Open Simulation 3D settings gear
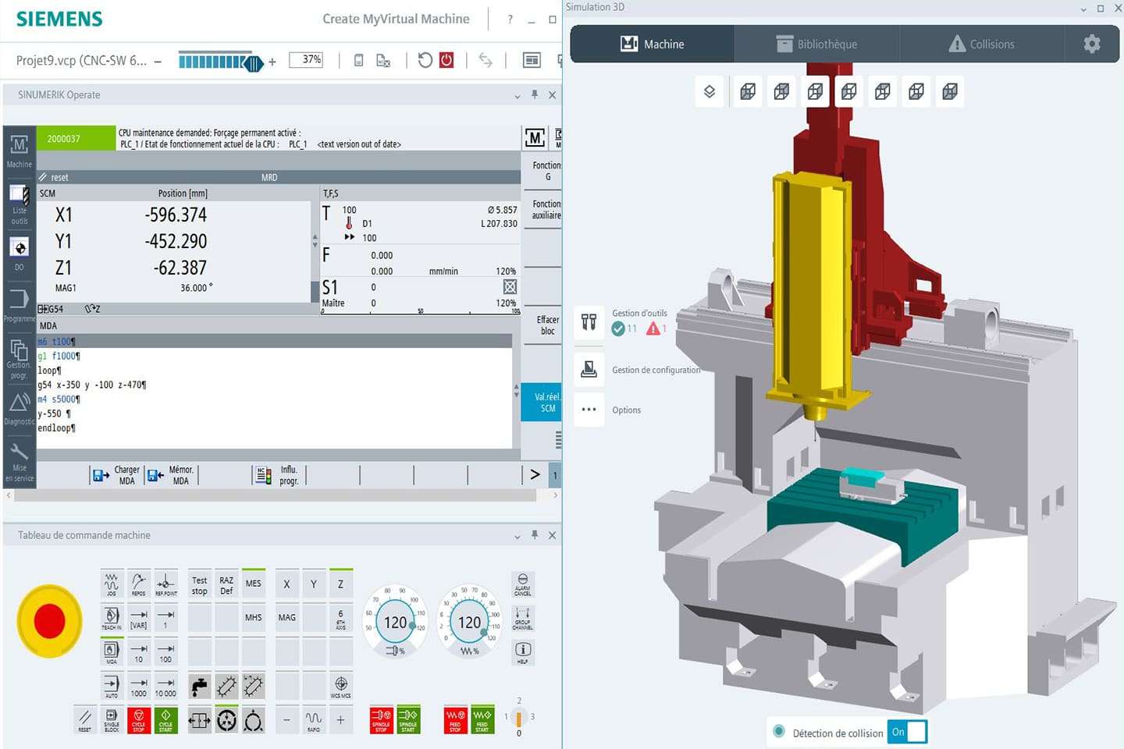The width and height of the screenshot is (1124, 749). pyautogui.click(x=1092, y=44)
